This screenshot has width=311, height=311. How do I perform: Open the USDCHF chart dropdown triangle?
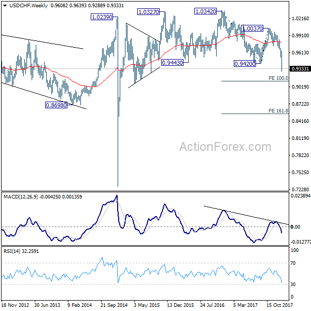(5, 6)
